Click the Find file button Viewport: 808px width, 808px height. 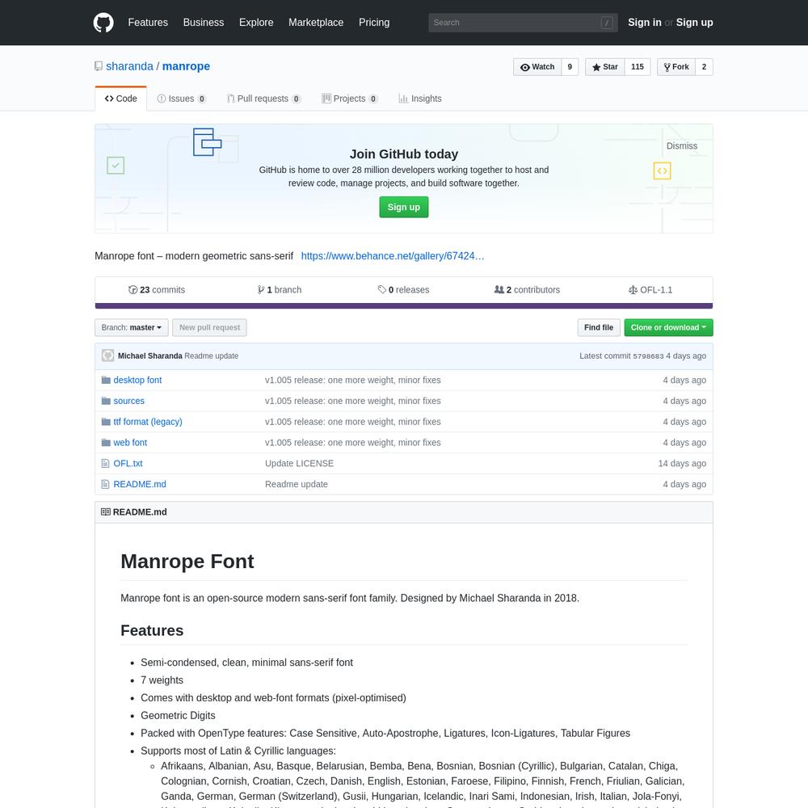click(599, 328)
